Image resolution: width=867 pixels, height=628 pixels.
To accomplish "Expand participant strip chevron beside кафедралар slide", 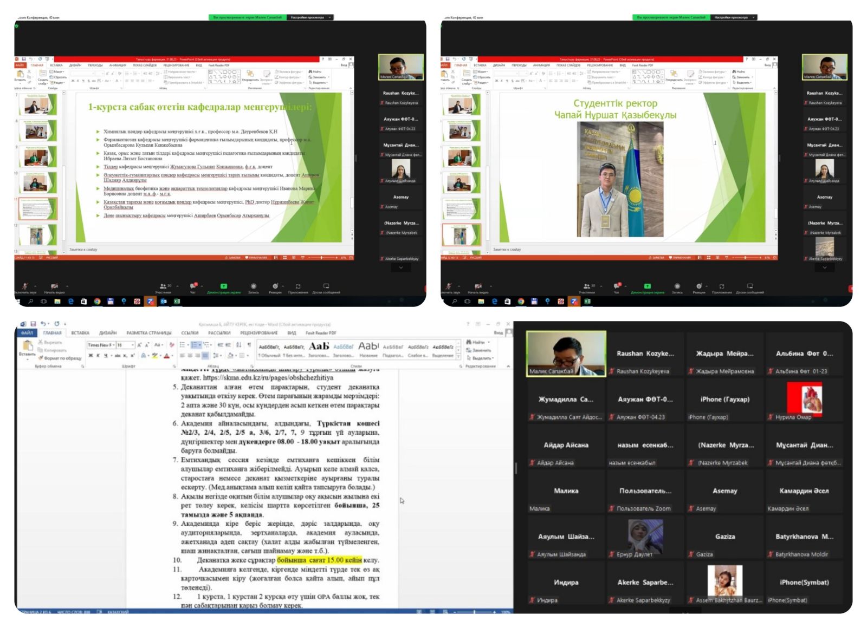I will [x=401, y=267].
